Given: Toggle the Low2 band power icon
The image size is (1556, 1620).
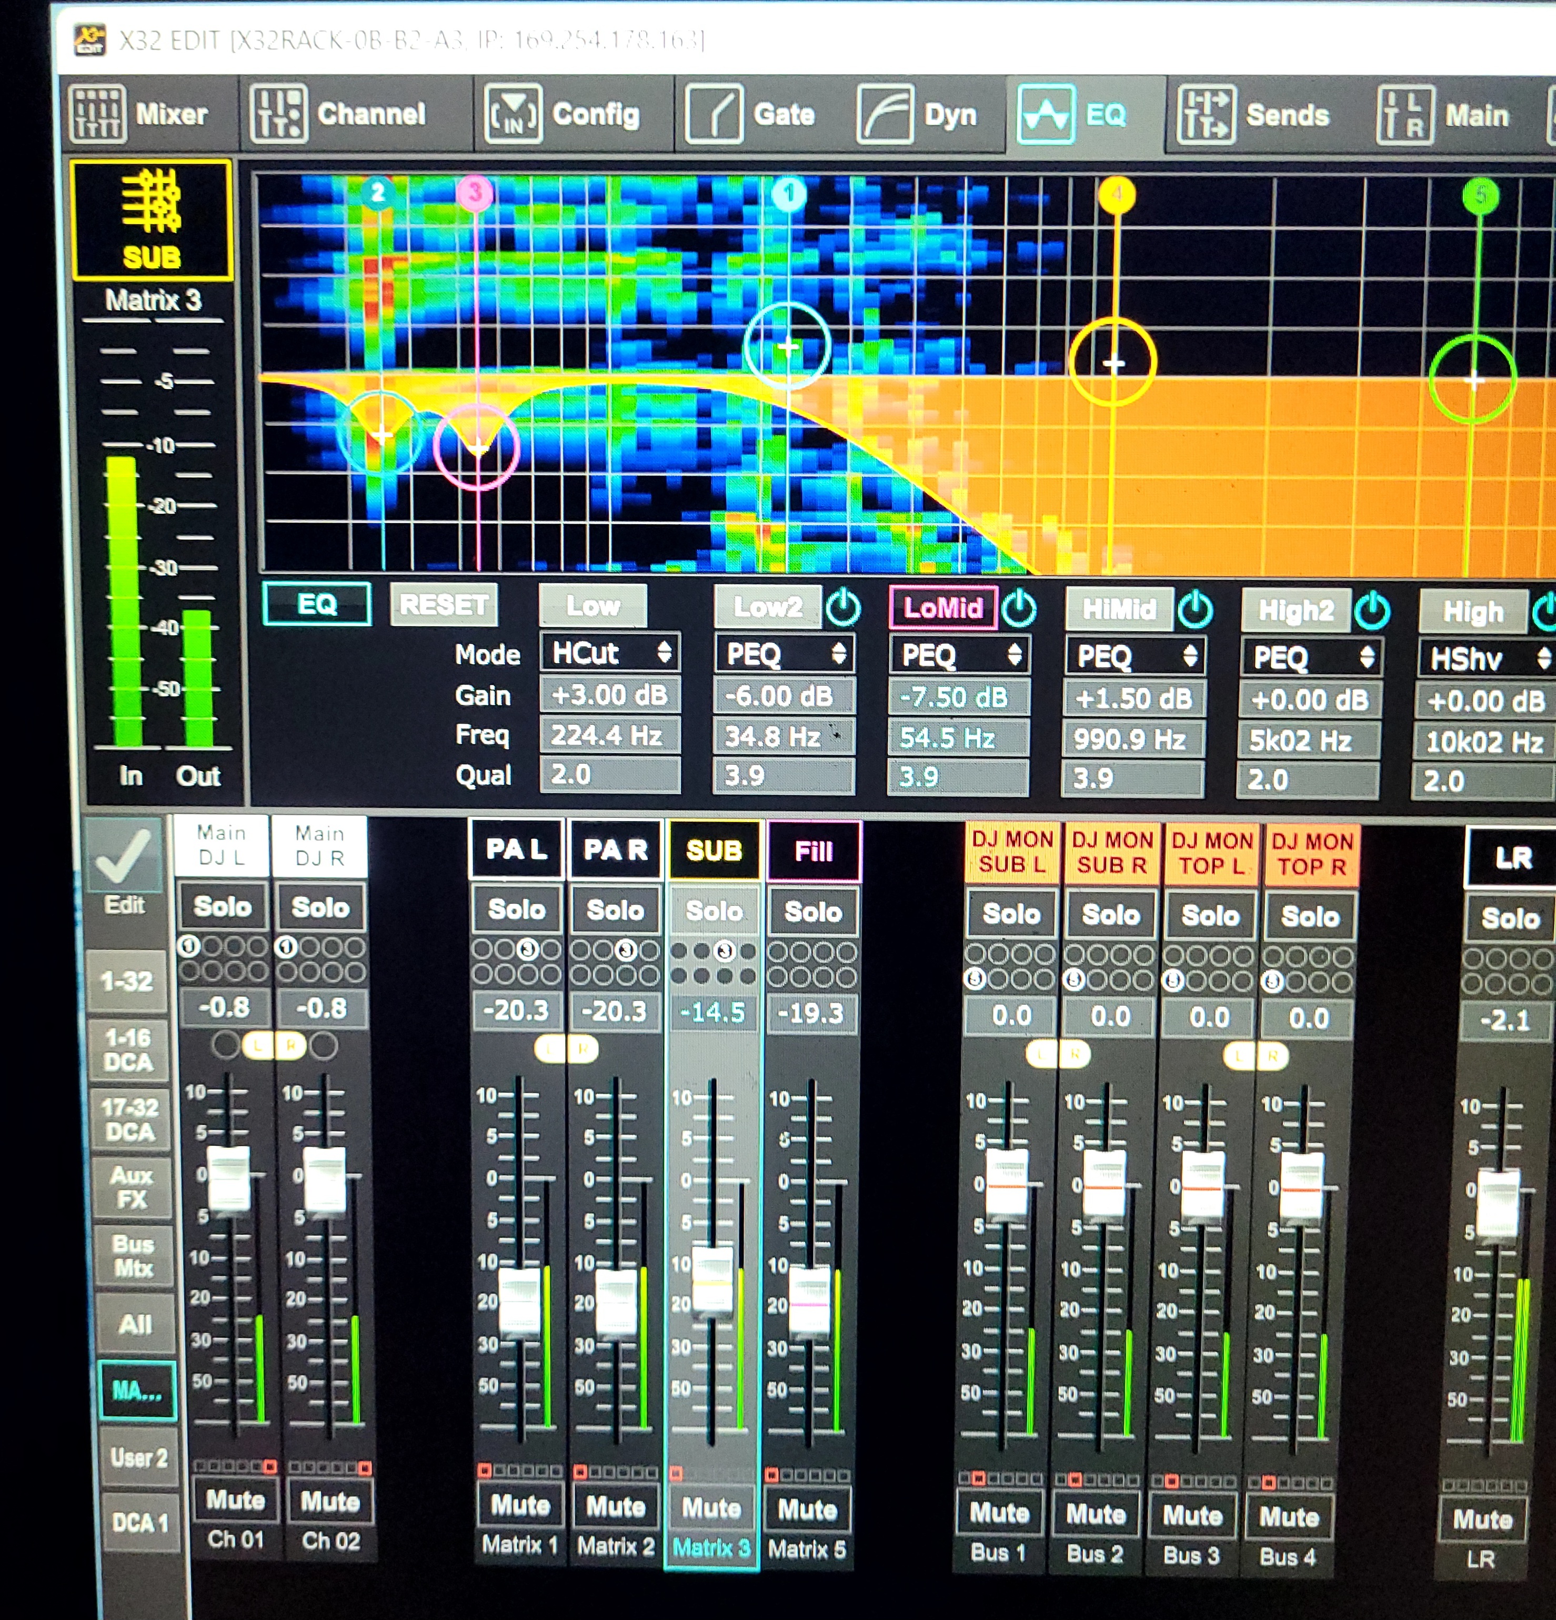Looking at the screenshot, I should 843,608.
